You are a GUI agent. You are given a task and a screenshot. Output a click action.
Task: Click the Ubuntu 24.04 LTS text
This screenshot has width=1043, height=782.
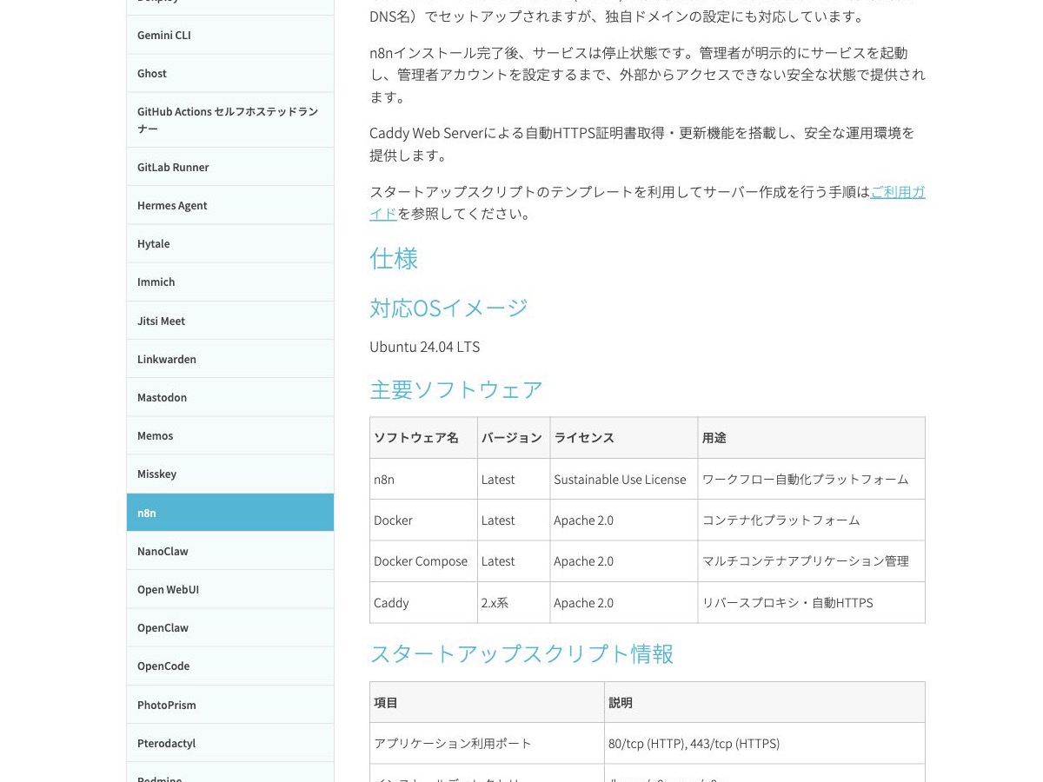pos(424,347)
